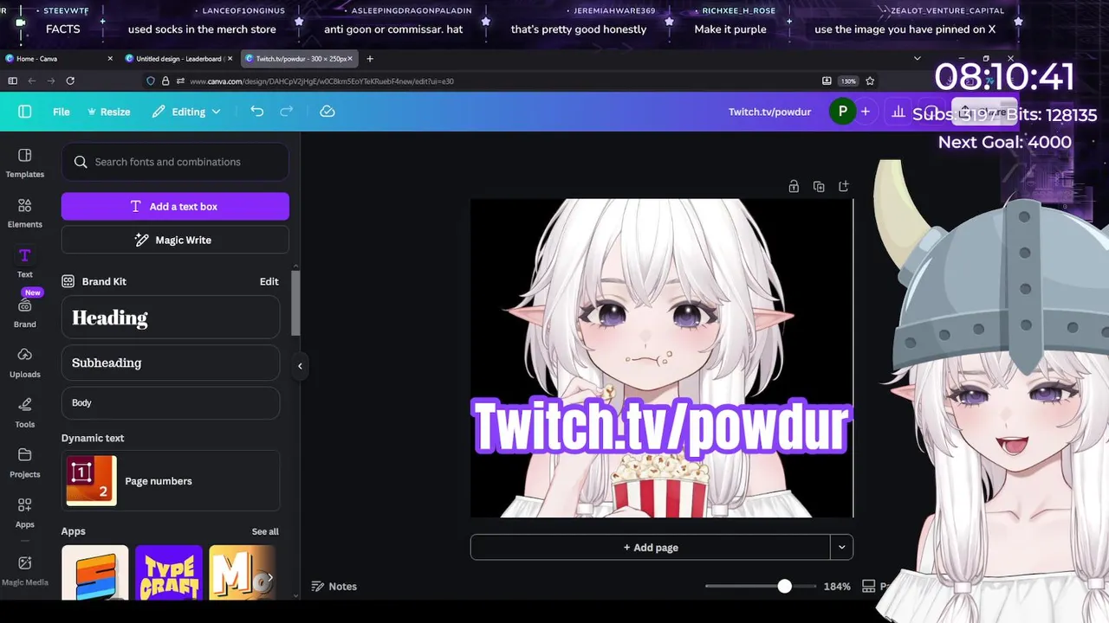The height and width of the screenshot is (623, 1109).
Task: Open the first orange S app thumbnail
Action: (x=94, y=572)
